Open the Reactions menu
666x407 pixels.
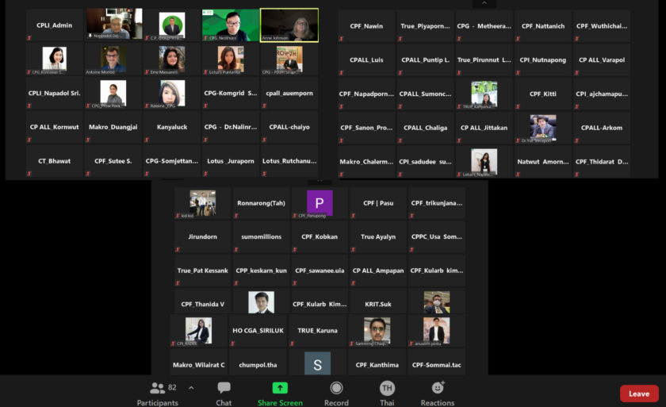pyautogui.click(x=438, y=392)
